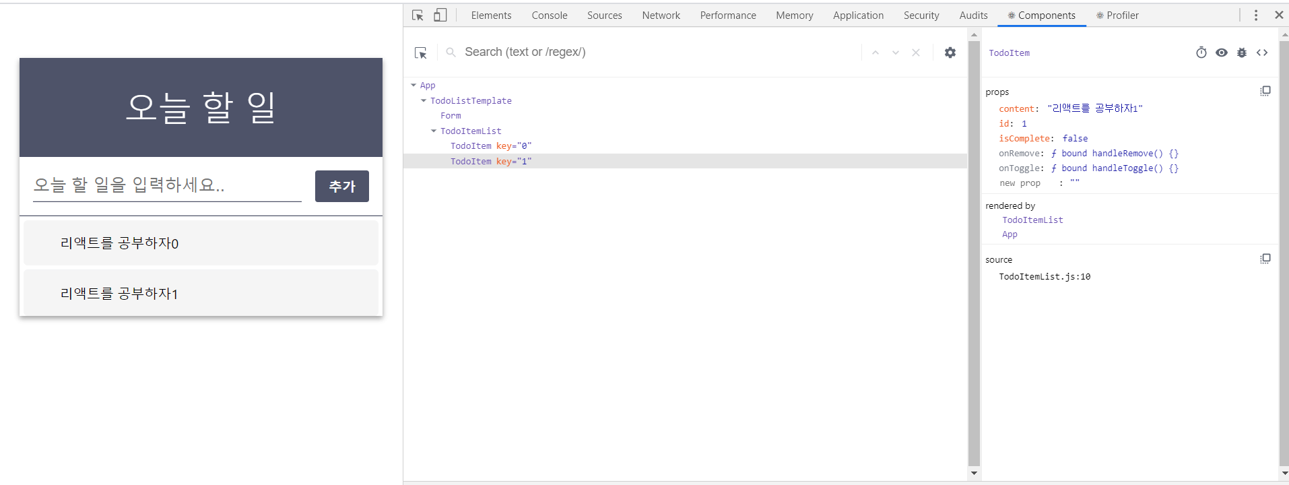Image resolution: width=1289 pixels, height=485 pixels.
Task: Edit isComplete prop value false
Action: coord(1075,138)
